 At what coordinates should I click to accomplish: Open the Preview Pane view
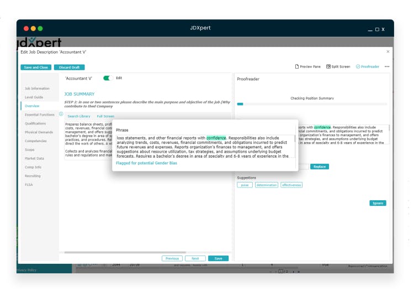(x=308, y=66)
